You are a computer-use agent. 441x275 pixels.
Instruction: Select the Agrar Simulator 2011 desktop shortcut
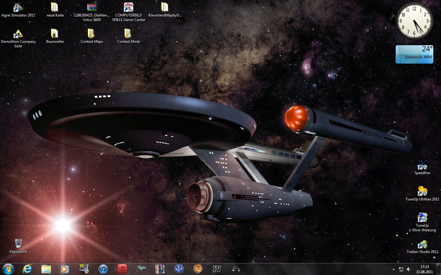(x=18, y=10)
